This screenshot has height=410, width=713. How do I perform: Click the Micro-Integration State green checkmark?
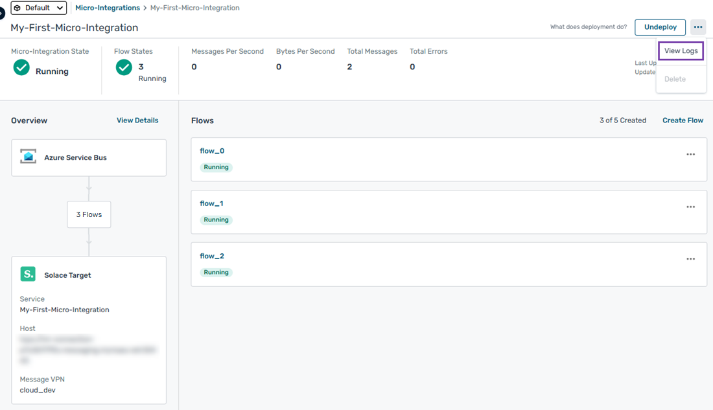[21, 67]
